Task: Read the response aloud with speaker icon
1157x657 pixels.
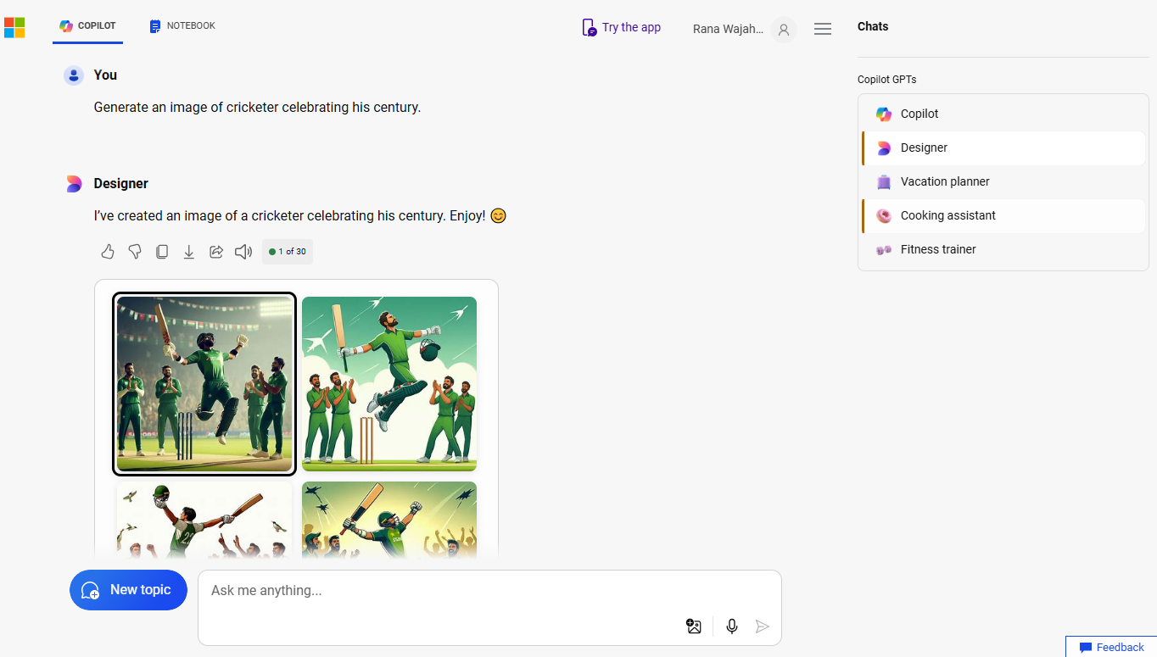Action: click(x=243, y=252)
